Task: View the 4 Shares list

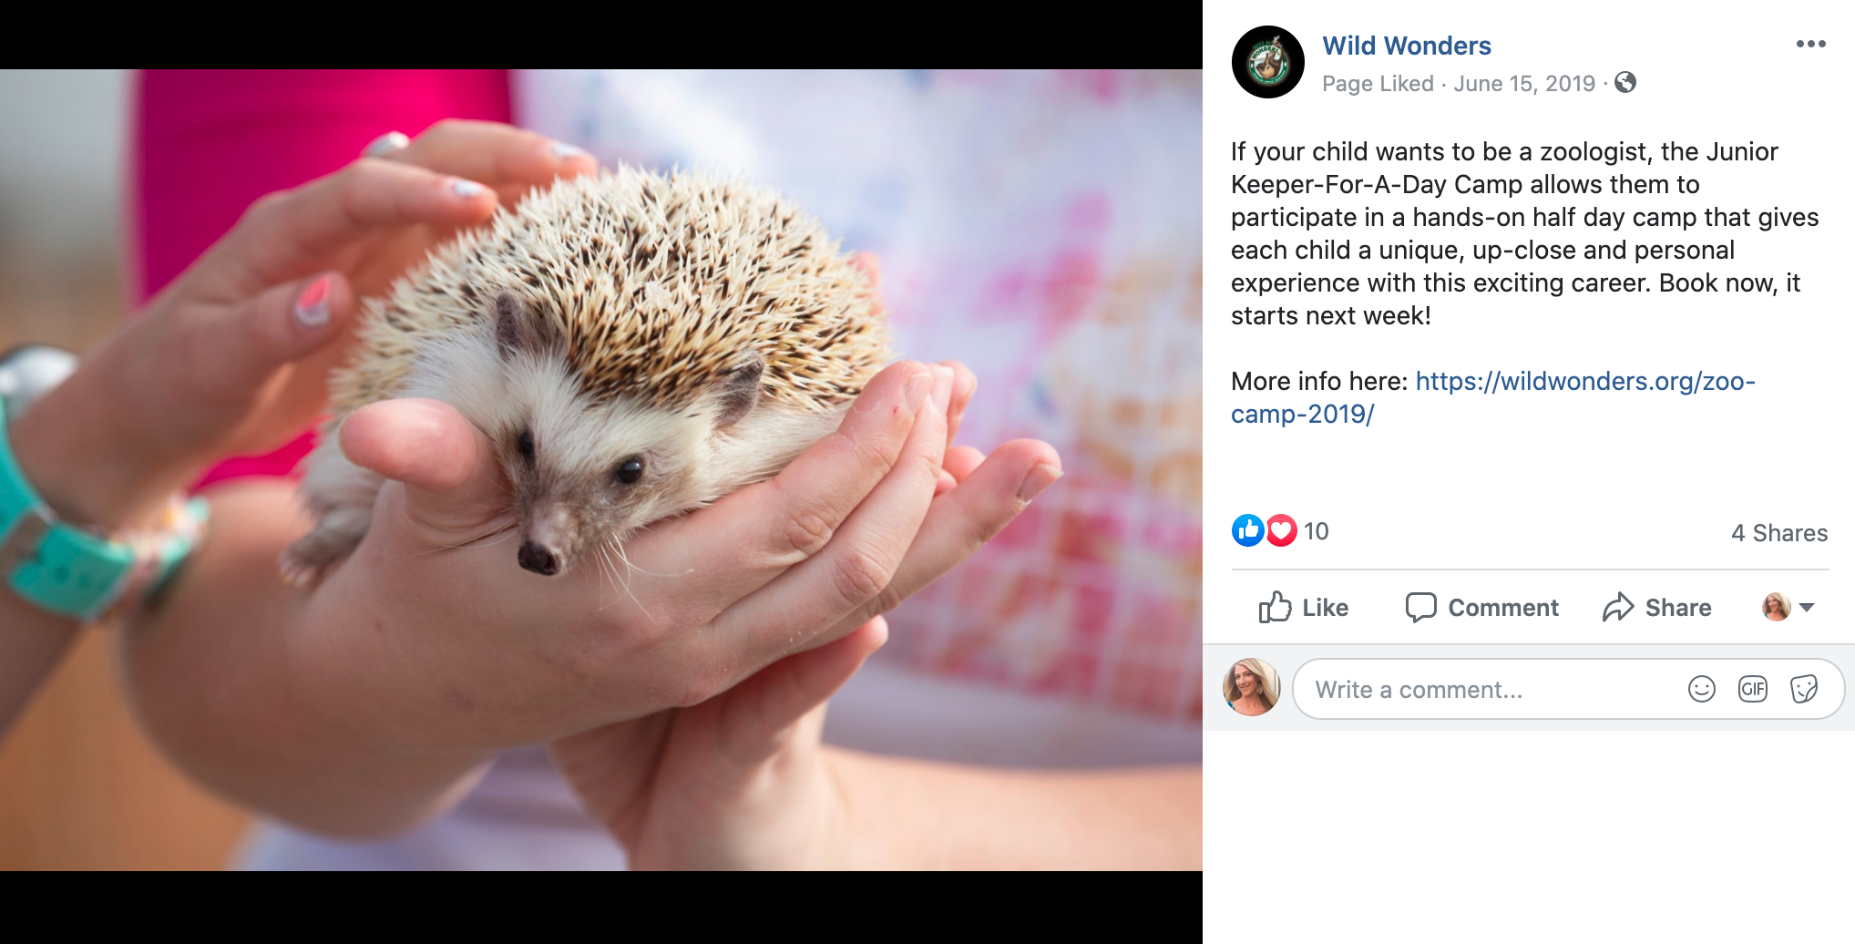Action: point(1778,532)
